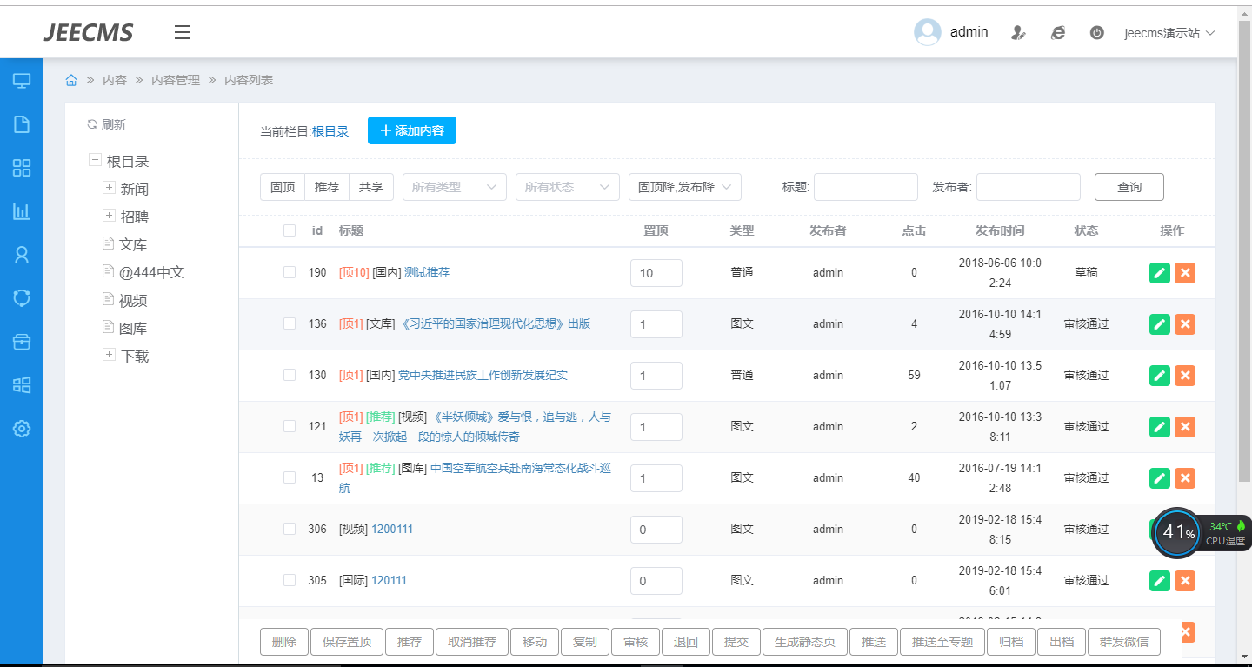Open the 所有类型 dropdown filter
This screenshot has width=1252, height=667.
454,187
